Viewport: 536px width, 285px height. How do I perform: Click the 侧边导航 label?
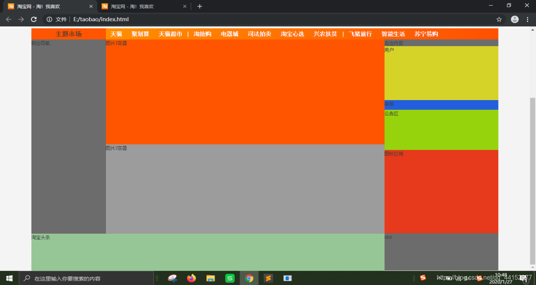pos(41,43)
